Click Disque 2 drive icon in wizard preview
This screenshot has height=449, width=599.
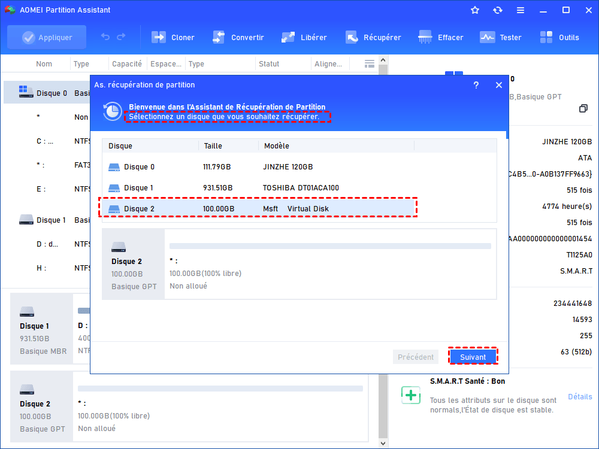119,247
